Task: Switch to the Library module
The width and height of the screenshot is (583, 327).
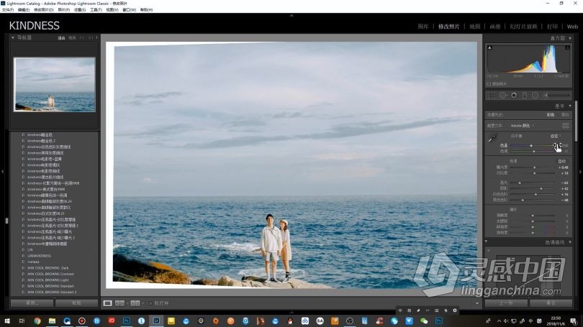Action: click(423, 26)
